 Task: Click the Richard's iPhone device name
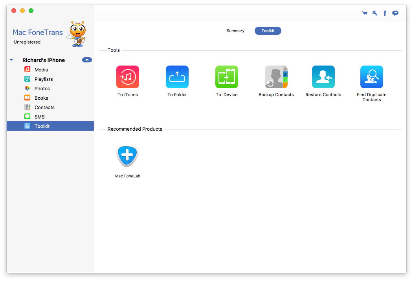click(44, 60)
